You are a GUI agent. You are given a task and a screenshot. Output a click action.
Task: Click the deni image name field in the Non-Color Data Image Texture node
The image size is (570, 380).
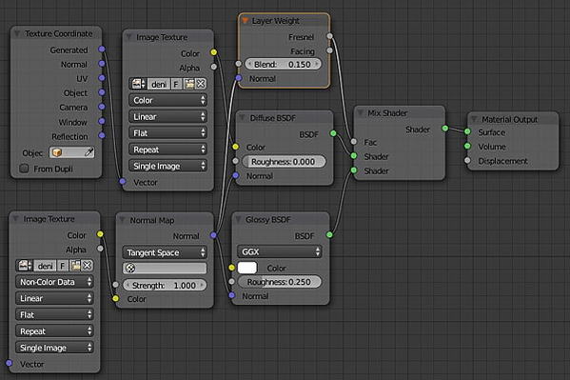pos(45,266)
